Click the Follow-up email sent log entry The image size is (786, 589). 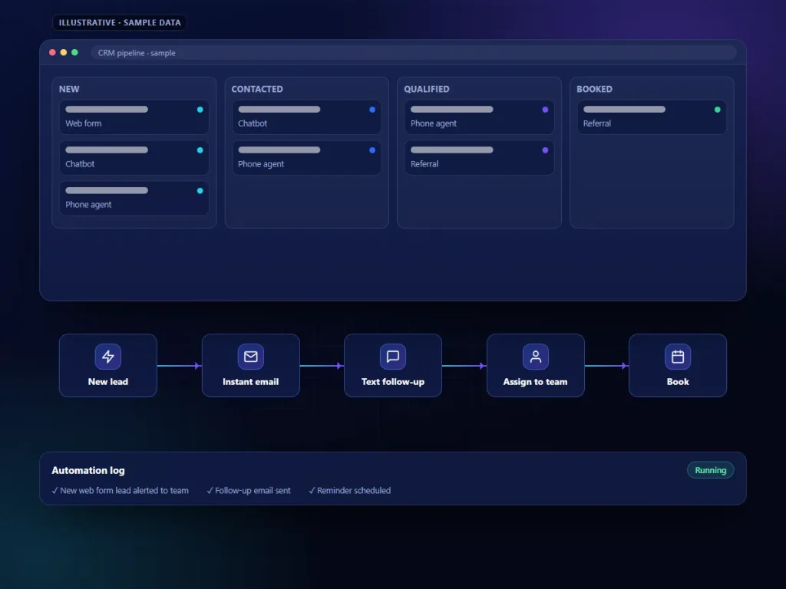[249, 490]
